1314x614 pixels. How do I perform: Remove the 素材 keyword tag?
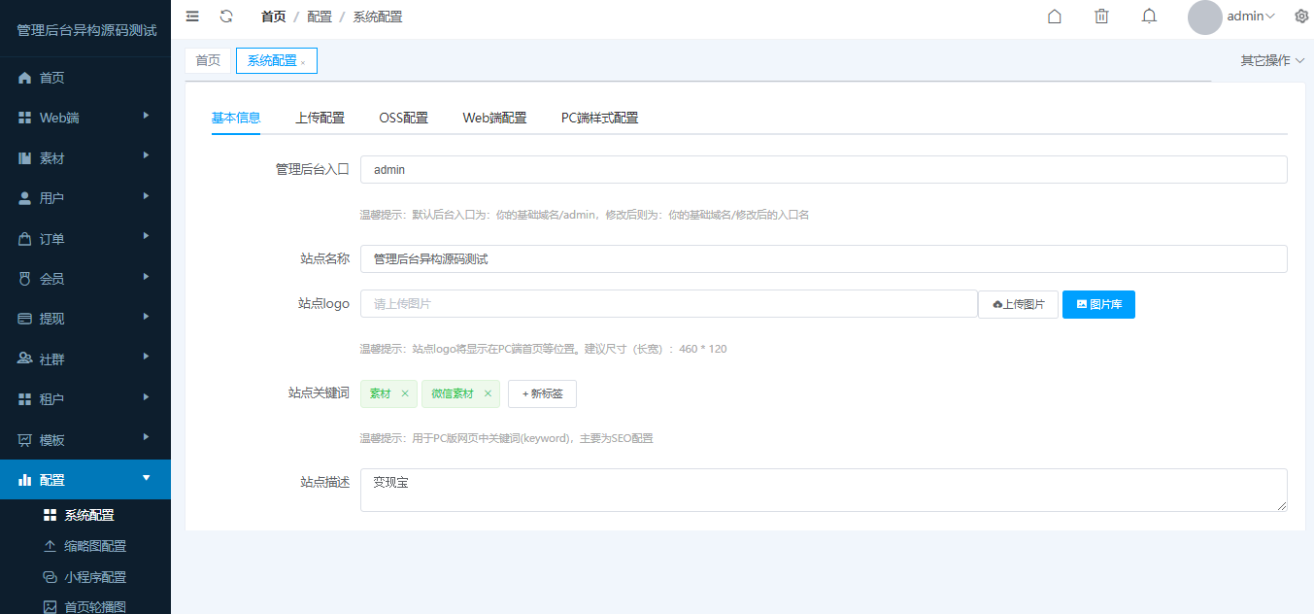(x=405, y=393)
